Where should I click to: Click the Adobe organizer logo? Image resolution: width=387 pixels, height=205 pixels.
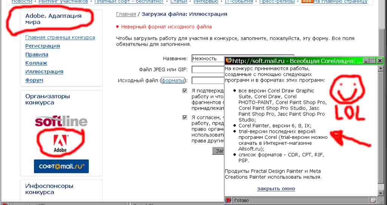click(60, 143)
